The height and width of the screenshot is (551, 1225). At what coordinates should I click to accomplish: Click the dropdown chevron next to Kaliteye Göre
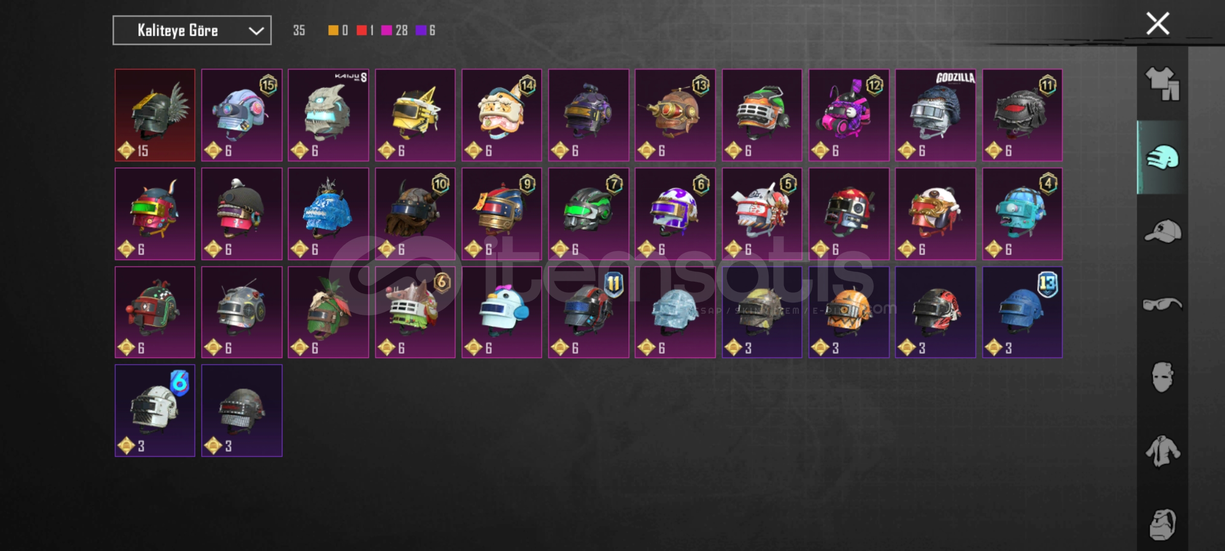coord(256,31)
